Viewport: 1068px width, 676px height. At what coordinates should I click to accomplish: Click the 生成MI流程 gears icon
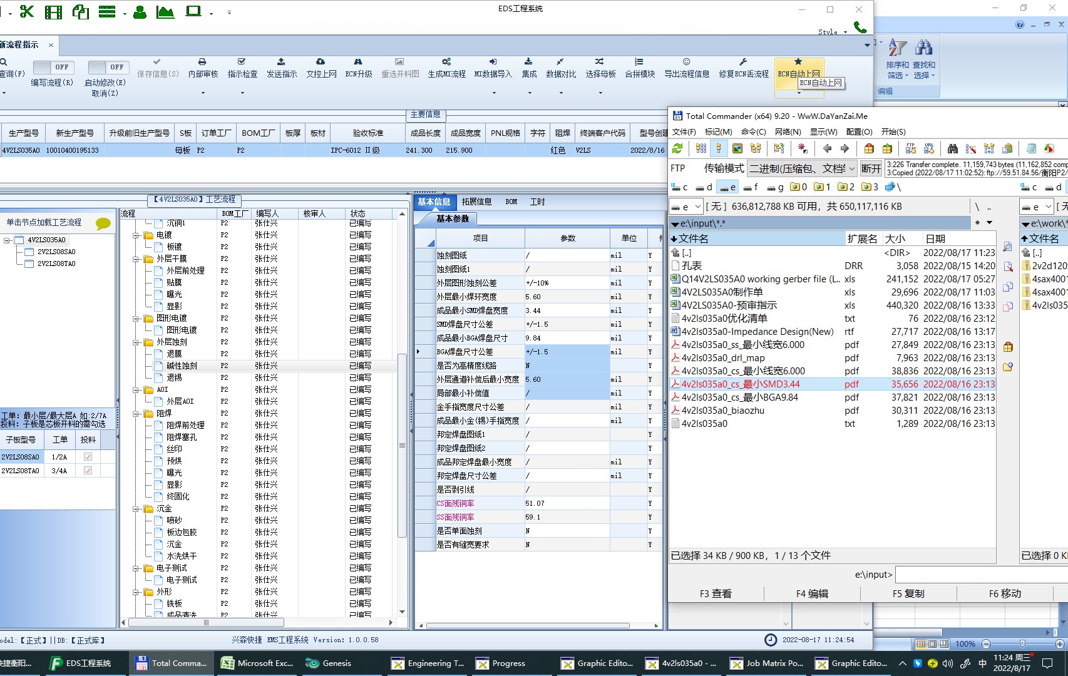coord(446,62)
